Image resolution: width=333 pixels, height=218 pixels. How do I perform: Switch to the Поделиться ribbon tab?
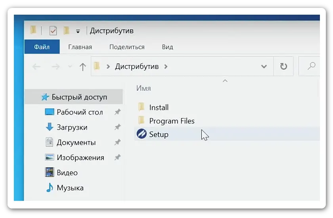127,47
